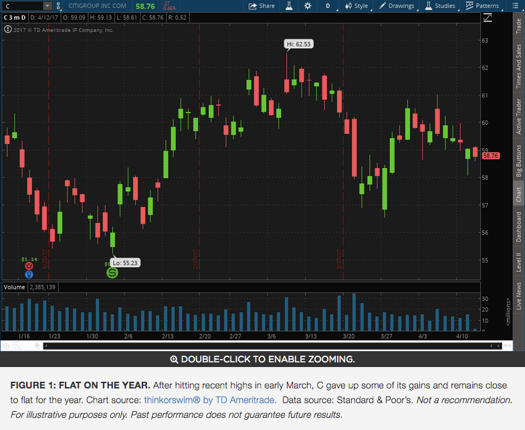The width and height of the screenshot is (525, 430).
Task: Open the Dashboard side tab
Action: pyautogui.click(x=518, y=226)
